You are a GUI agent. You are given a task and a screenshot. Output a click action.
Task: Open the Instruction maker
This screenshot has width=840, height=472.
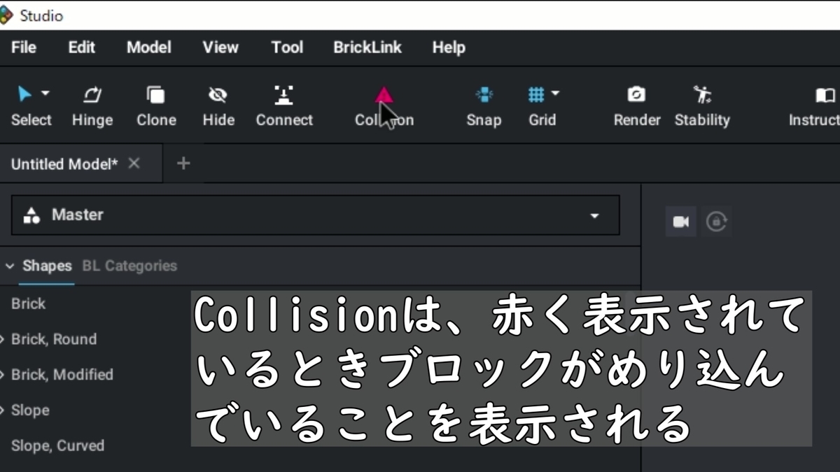coord(815,106)
